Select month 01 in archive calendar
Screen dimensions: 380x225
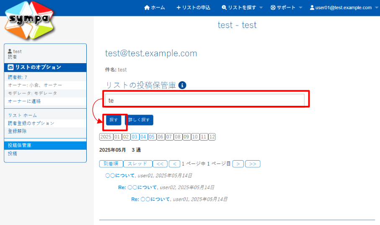[117, 137]
